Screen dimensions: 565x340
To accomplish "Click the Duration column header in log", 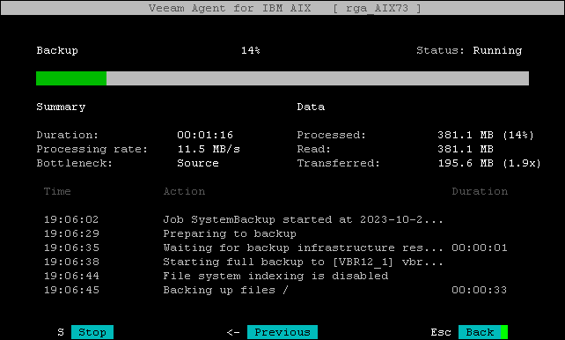I will pyautogui.click(x=480, y=191).
